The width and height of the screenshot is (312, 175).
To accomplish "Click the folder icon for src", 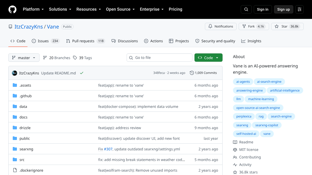I will pyautogui.click(x=15, y=160).
